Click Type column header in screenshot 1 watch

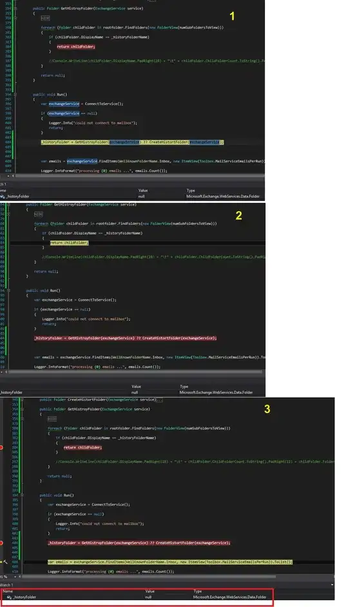[191, 191]
